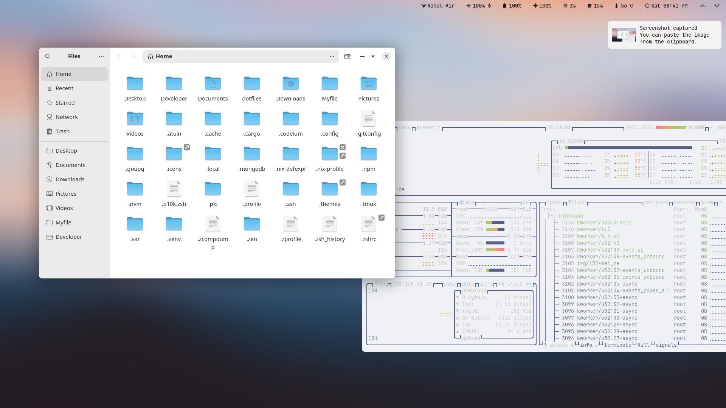Open Trash from the sidebar
726x408 pixels.
(x=62, y=131)
